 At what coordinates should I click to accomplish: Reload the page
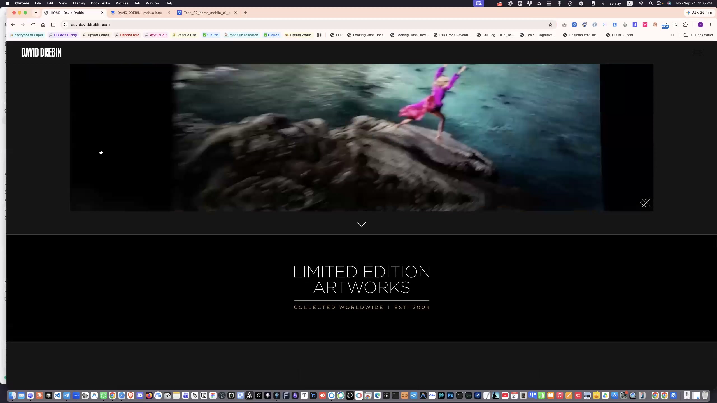(x=33, y=25)
